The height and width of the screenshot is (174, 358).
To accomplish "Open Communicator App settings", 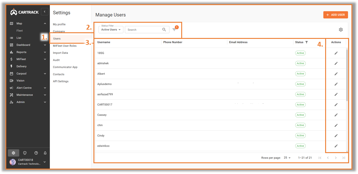I will (65, 67).
